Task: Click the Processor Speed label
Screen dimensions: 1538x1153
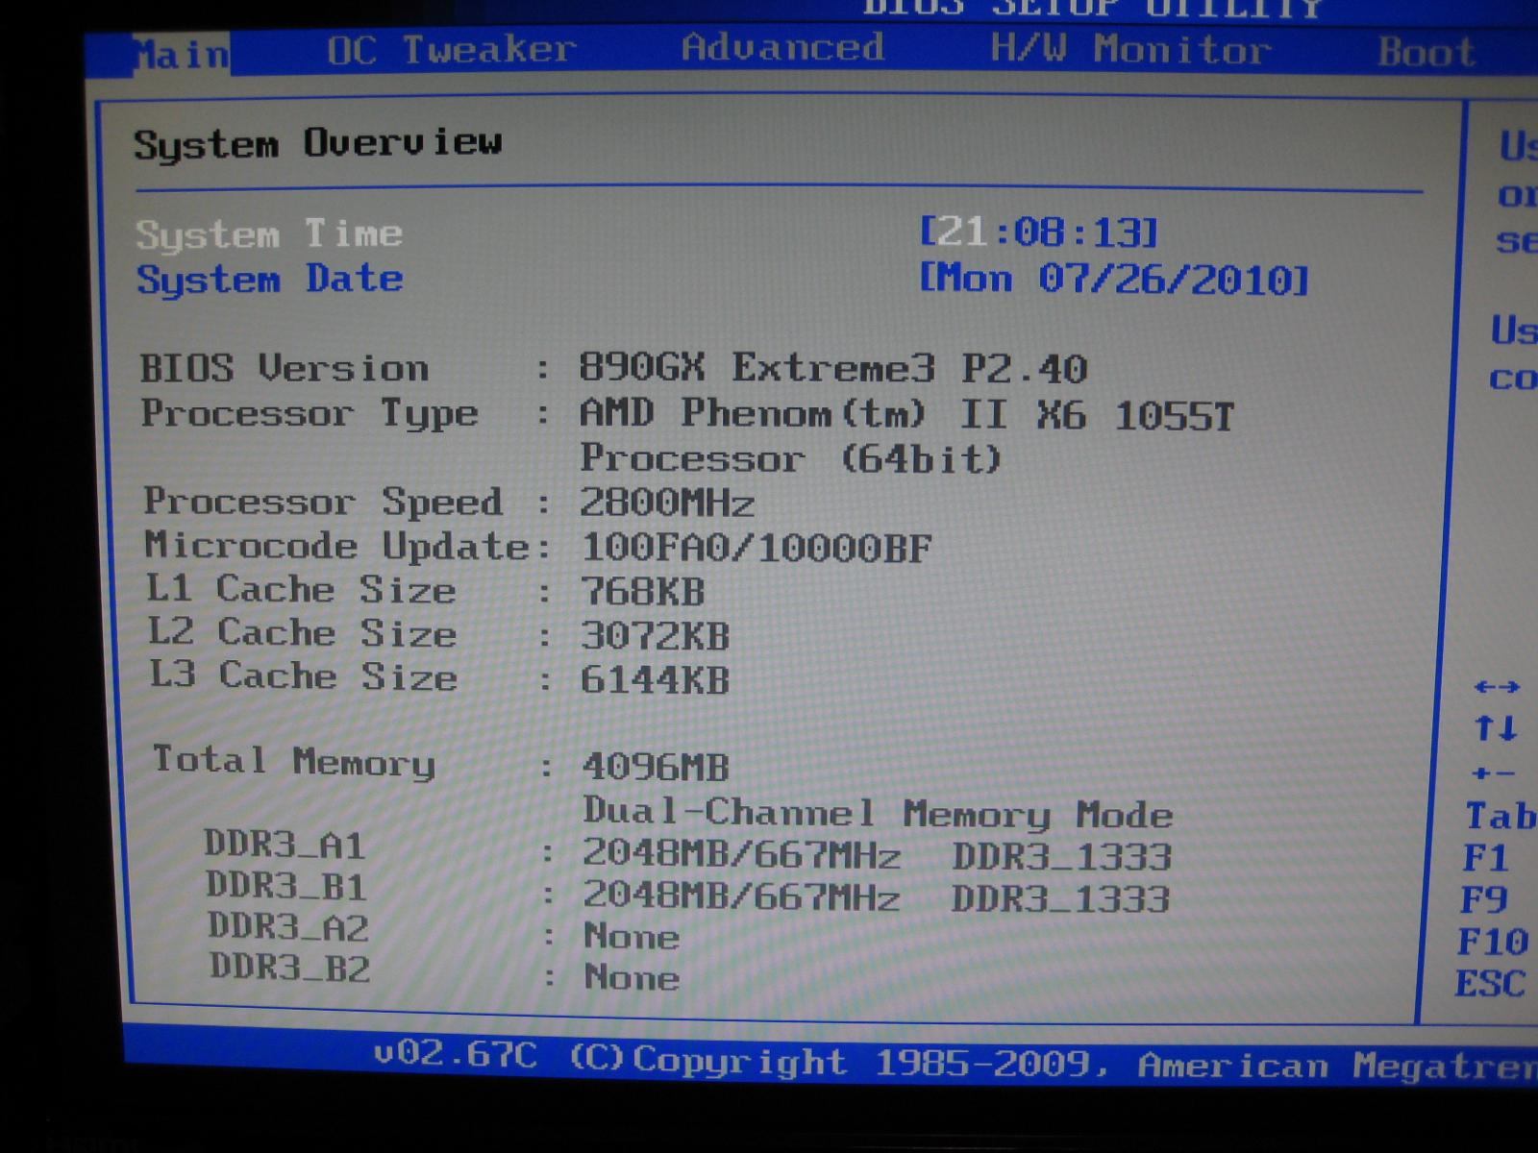Action: tap(323, 502)
